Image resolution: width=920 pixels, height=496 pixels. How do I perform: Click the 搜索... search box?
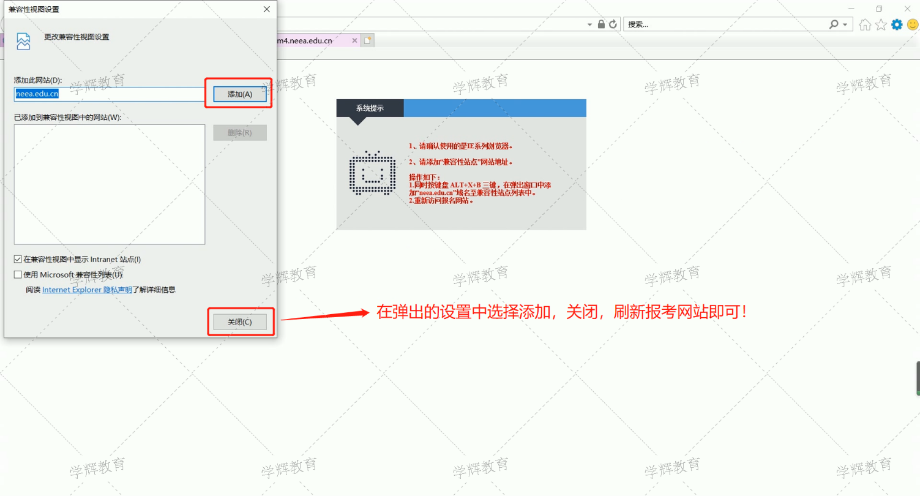725,24
